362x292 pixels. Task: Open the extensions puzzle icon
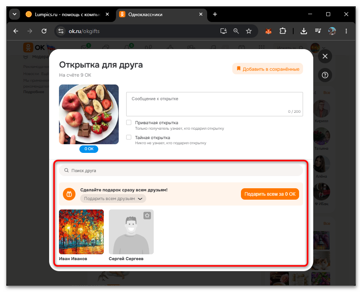283,31
